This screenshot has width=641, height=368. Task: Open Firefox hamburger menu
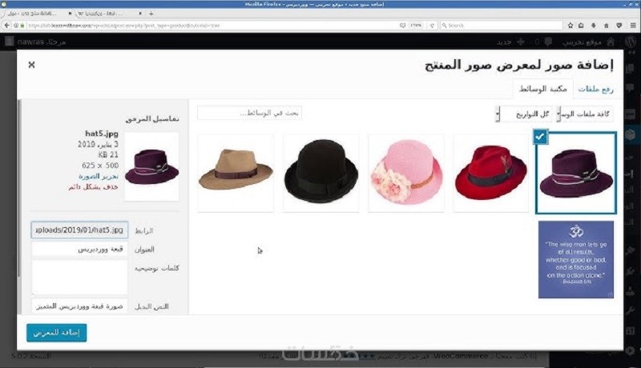coord(633,26)
